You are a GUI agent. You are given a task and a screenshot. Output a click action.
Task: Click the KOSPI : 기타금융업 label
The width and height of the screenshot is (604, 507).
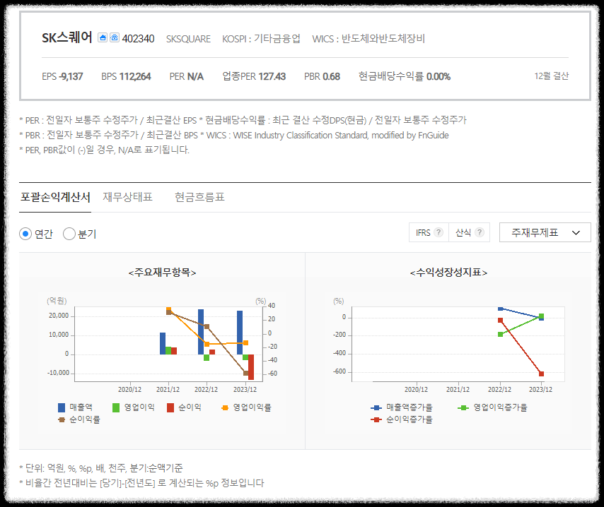tap(261, 38)
